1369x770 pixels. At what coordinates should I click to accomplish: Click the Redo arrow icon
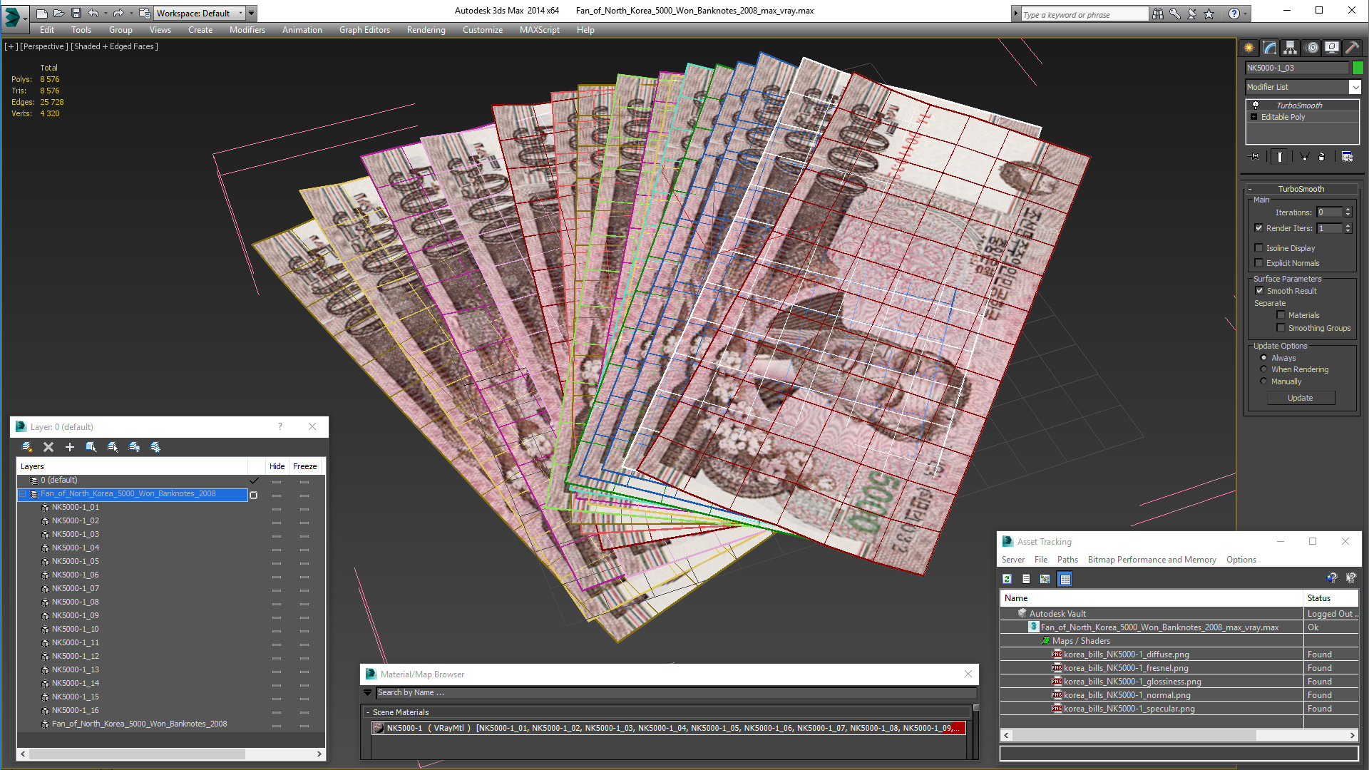point(118,13)
